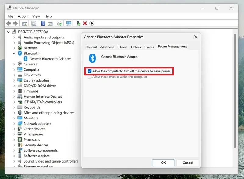
Task: Select Software devices tree item
Action: click(37, 156)
